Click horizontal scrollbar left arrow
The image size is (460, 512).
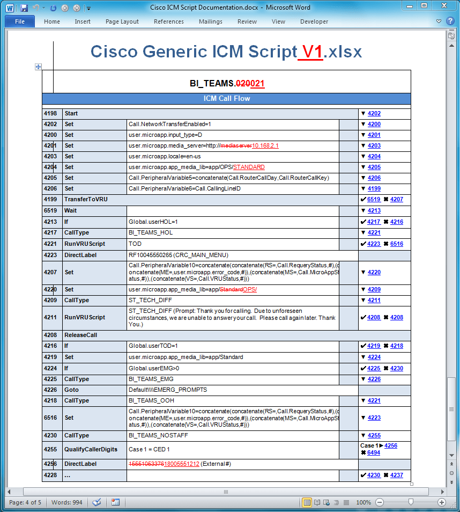point(9,492)
